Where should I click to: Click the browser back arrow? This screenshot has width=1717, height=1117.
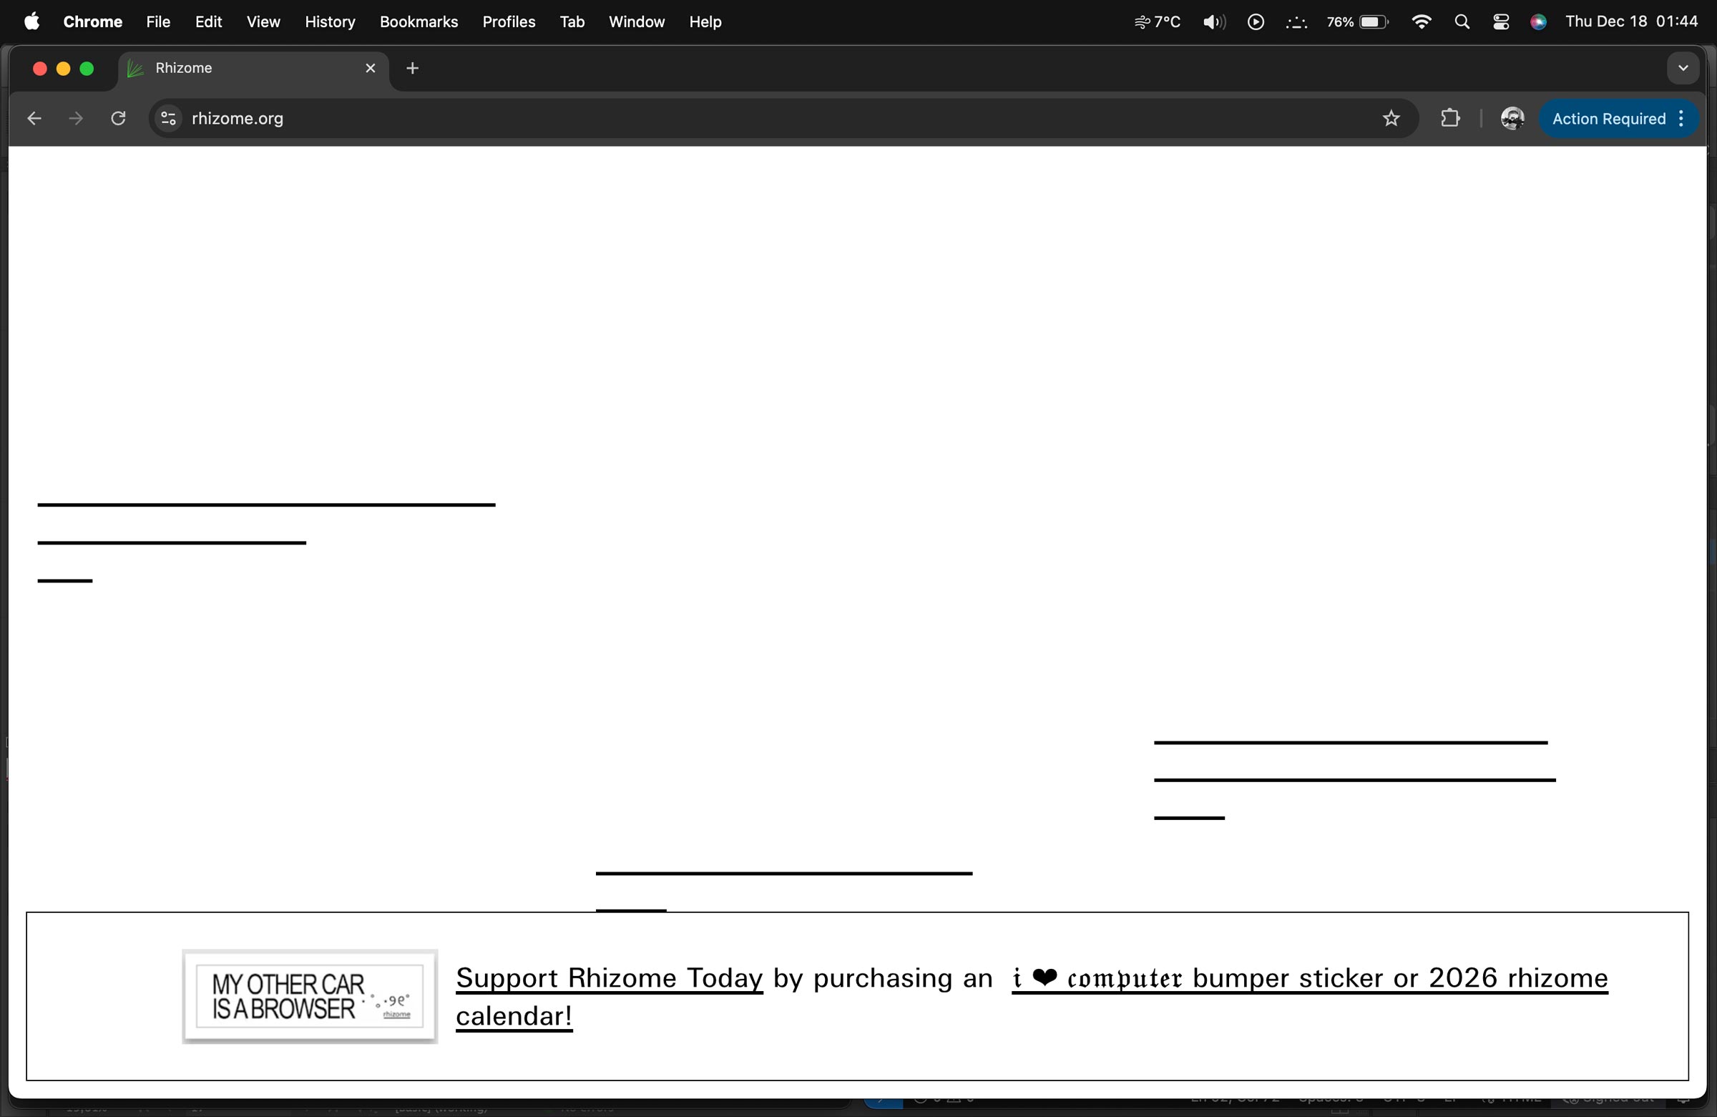click(x=34, y=118)
